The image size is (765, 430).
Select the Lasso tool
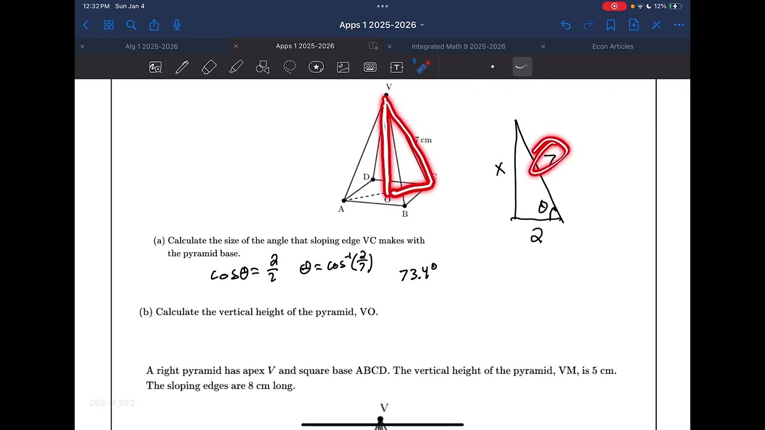(x=289, y=67)
